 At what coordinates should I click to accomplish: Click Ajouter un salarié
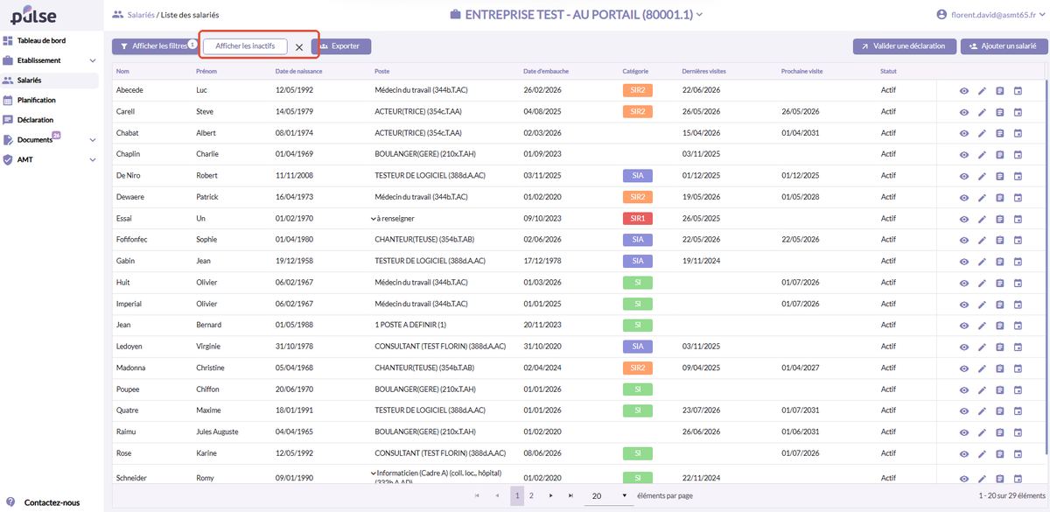click(x=1004, y=46)
